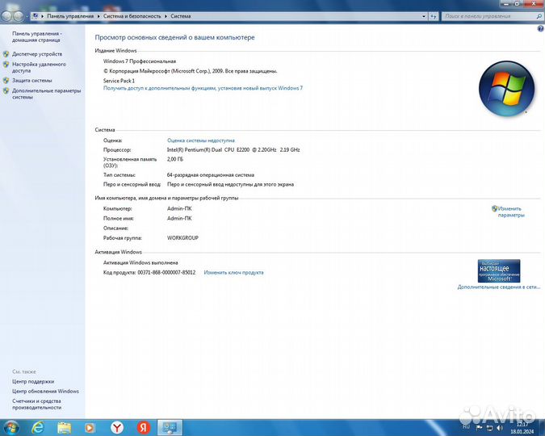Open Дополнительные параметры системы link
The width and height of the screenshot is (545, 436).
pos(47,94)
